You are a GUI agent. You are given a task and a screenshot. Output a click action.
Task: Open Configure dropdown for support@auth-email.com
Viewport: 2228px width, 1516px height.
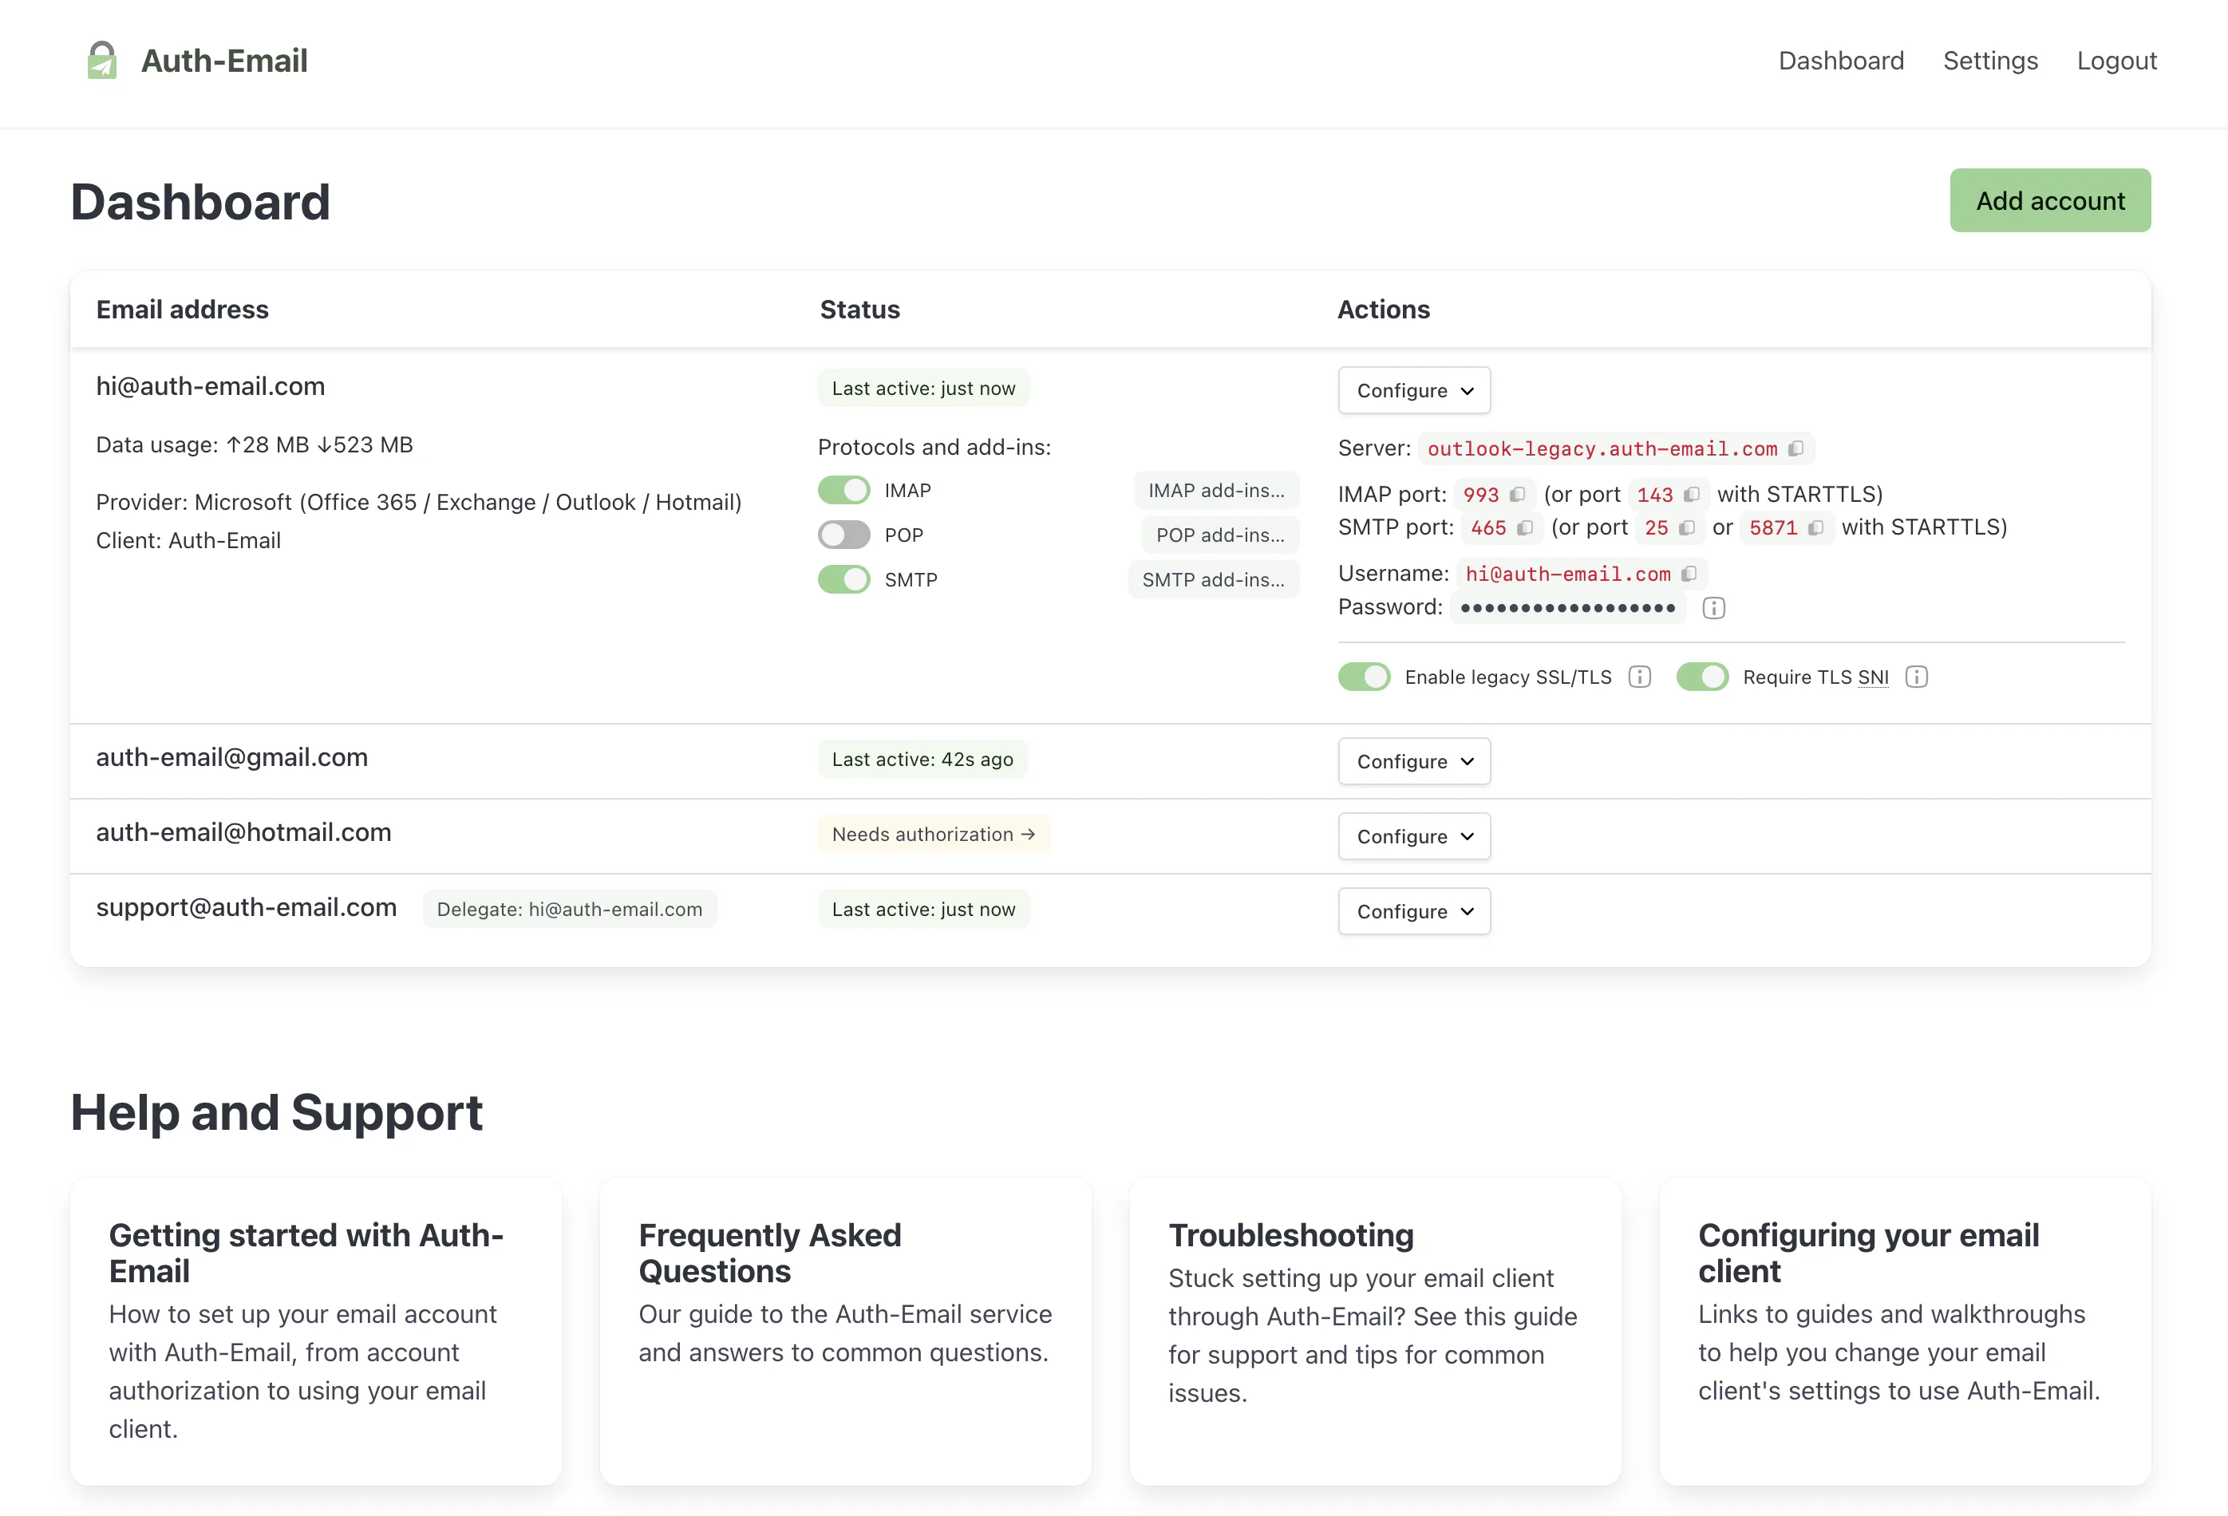coord(1414,911)
